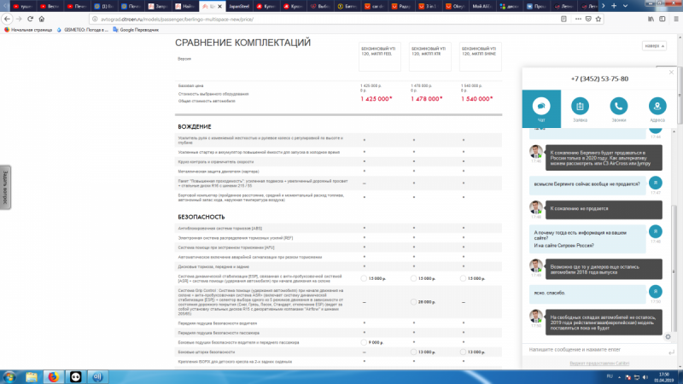Click the Firefox icon in the taskbar

coord(52,375)
